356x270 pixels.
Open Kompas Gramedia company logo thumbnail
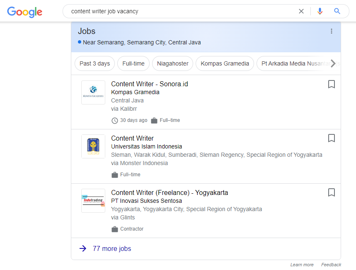click(x=93, y=92)
